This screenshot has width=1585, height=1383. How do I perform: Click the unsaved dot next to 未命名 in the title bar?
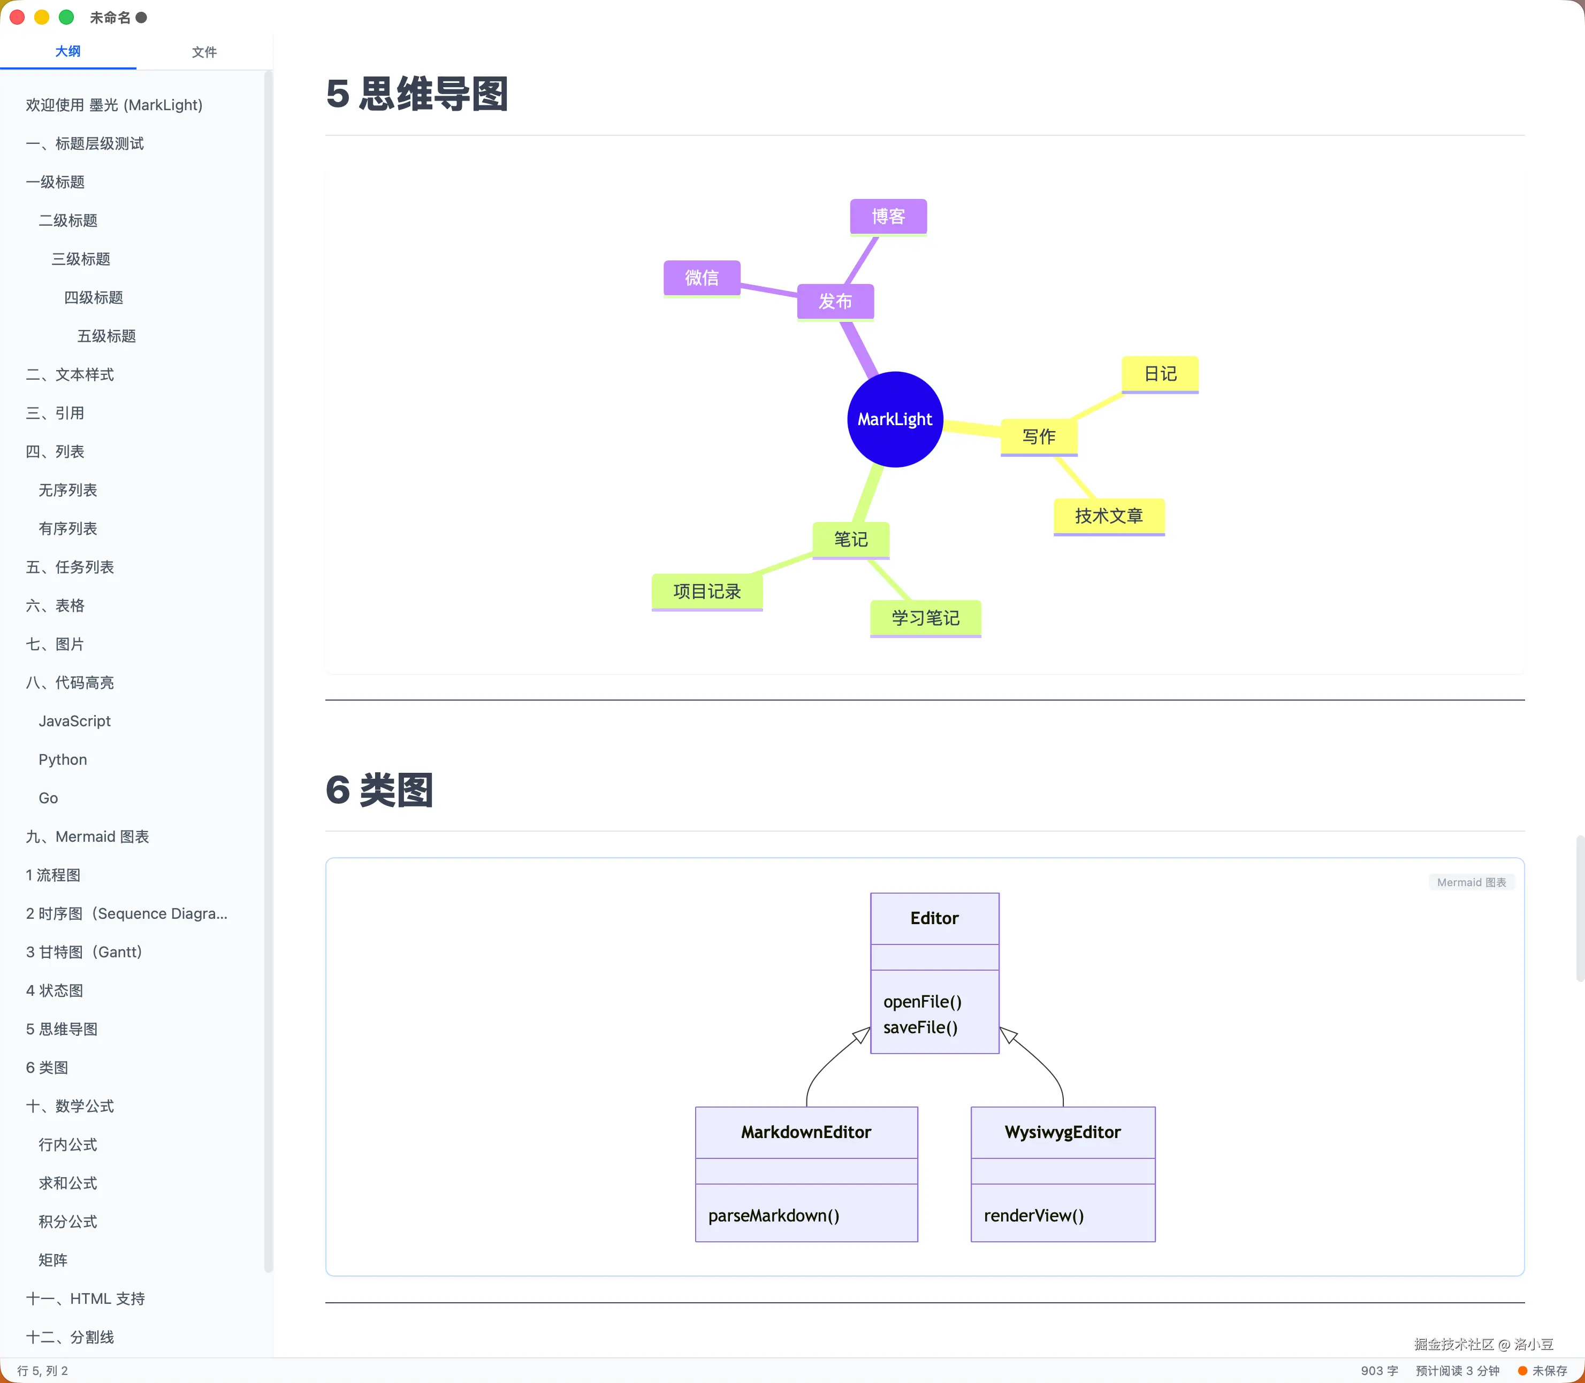pyautogui.click(x=141, y=18)
